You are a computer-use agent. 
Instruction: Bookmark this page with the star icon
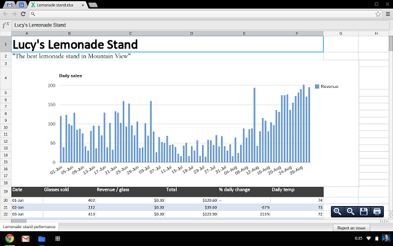click(378, 13)
